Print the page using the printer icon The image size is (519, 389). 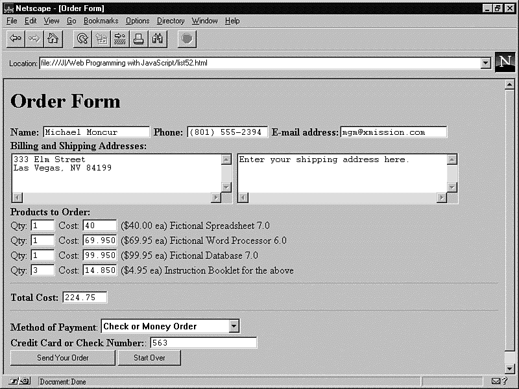point(139,39)
